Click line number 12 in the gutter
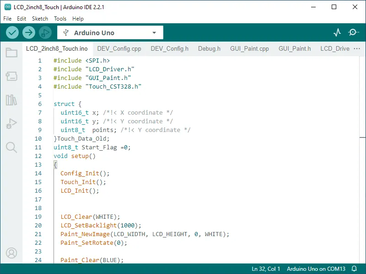Image resolution: width=366 pixels, height=274 pixels. click(38, 156)
